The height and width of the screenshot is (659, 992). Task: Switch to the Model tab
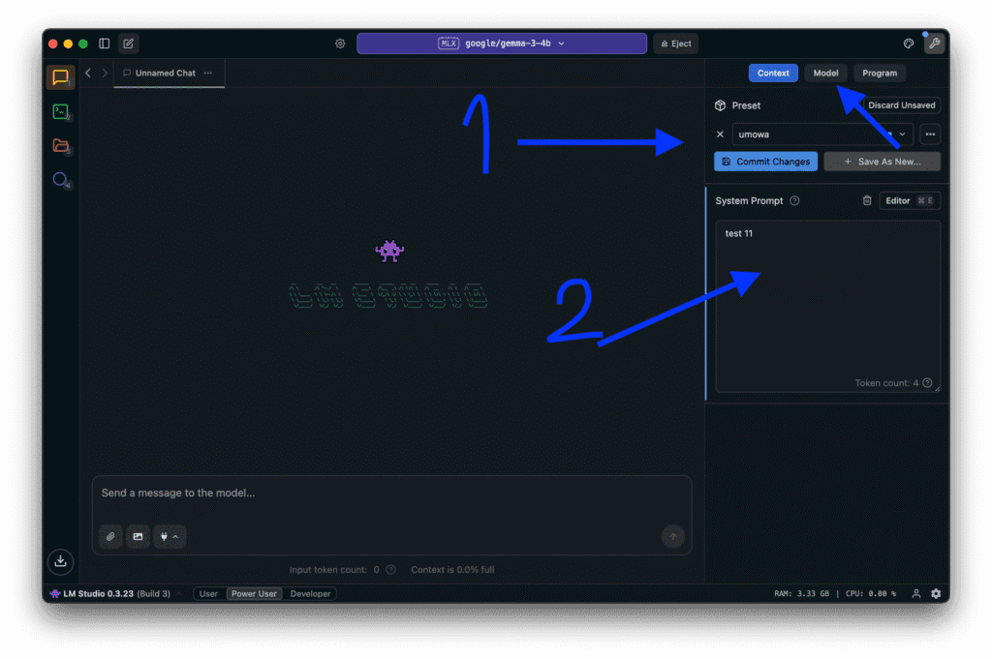825,73
